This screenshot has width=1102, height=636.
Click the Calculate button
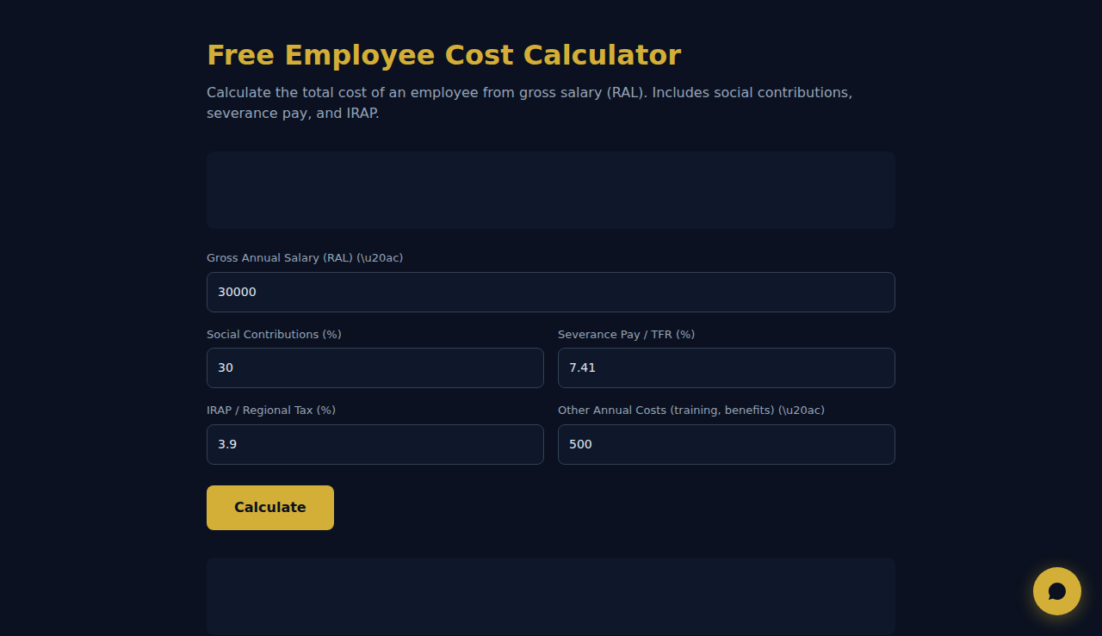pos(270,508)
